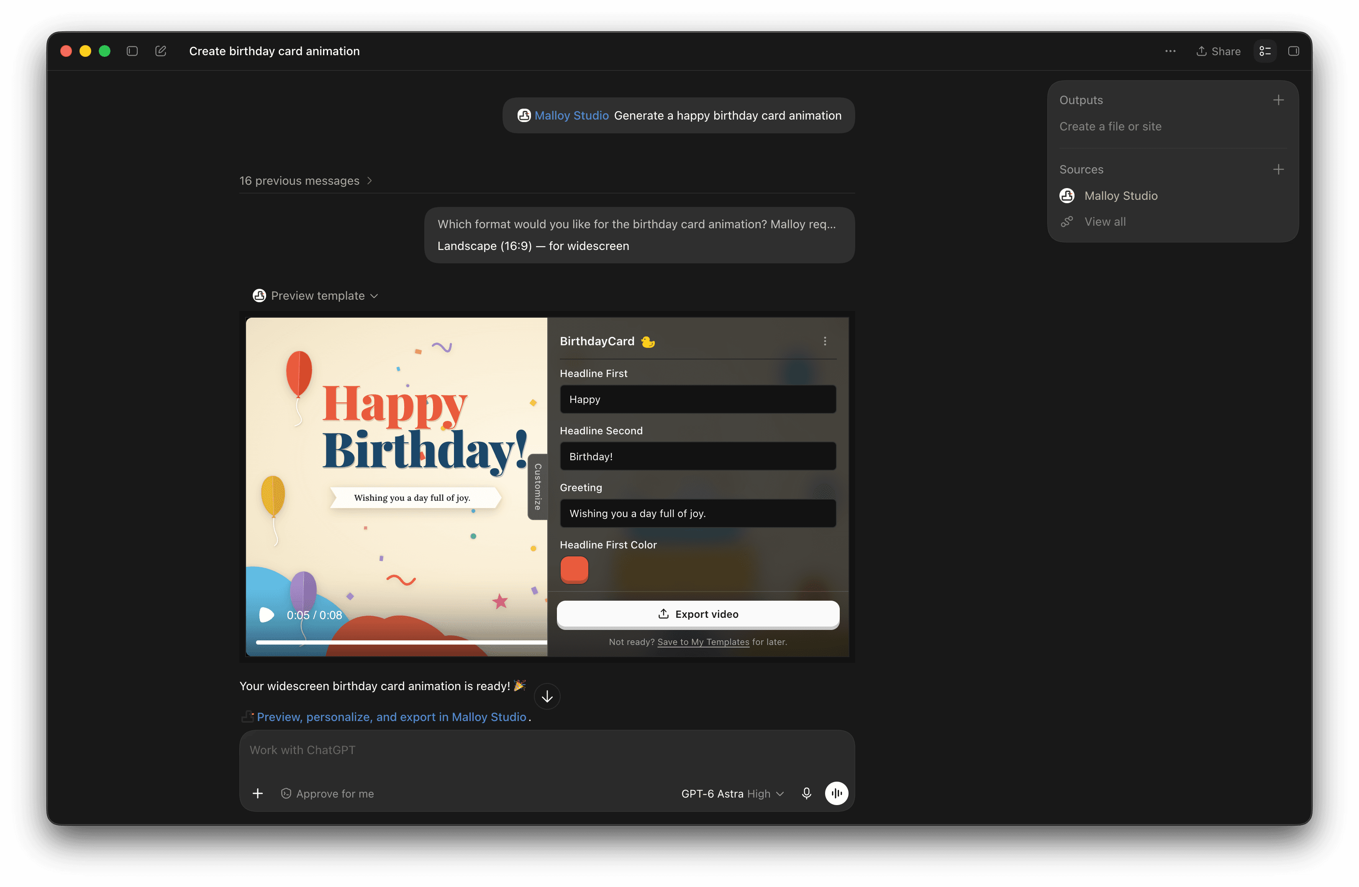Click Save to My Templates link
The width and height of the screenshot is (1359, 887).
(x=703, y=642)
